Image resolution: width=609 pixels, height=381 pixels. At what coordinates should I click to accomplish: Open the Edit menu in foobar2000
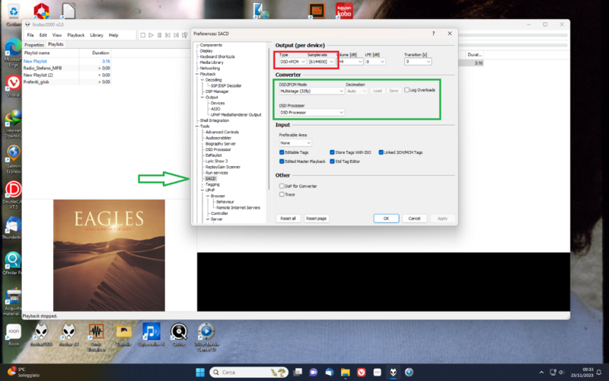43,35
